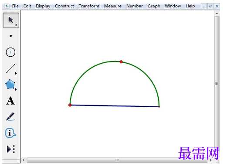227x167 pixels.
Task: Open the Custom Tools icon
Action: click(x=11, y=149)
